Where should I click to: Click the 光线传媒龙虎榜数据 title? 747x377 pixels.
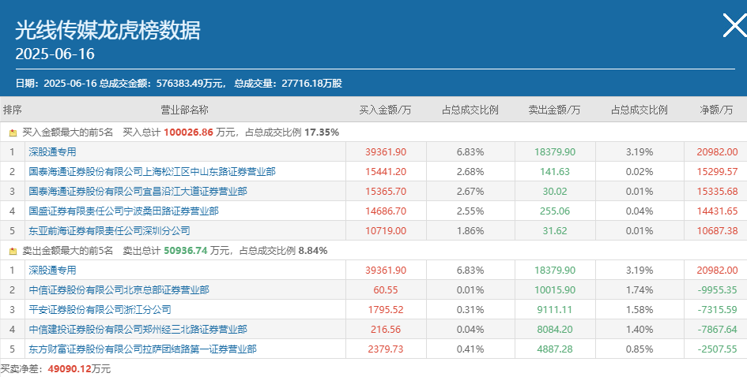point(108,31)
